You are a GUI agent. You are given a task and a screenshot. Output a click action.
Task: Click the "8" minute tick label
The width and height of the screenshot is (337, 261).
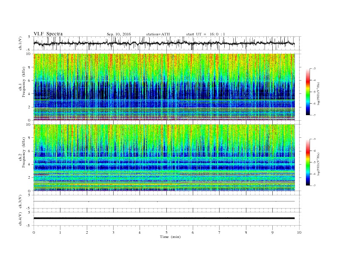tap(246, 232)
